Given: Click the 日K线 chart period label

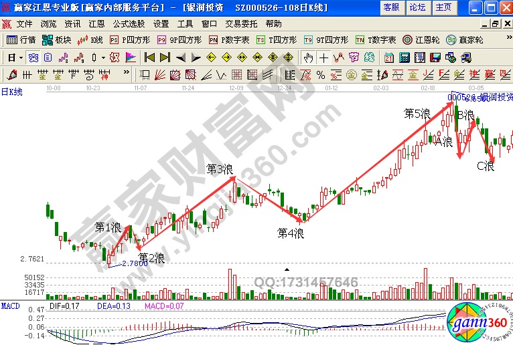Looking at the screenshot, I should click(12, 92).
